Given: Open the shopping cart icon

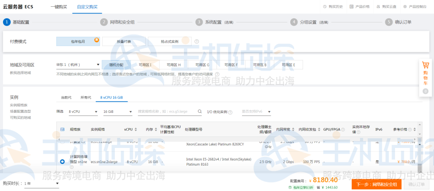Looking at the screenshot, I should point(426,65).
